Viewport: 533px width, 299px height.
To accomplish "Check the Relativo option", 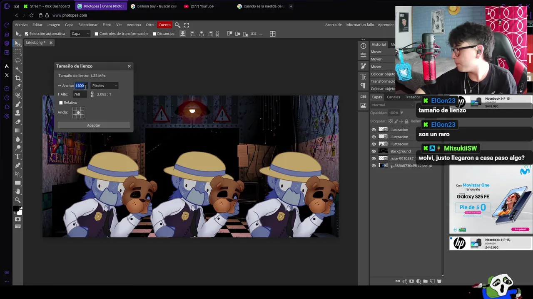I will coord(61,103).
